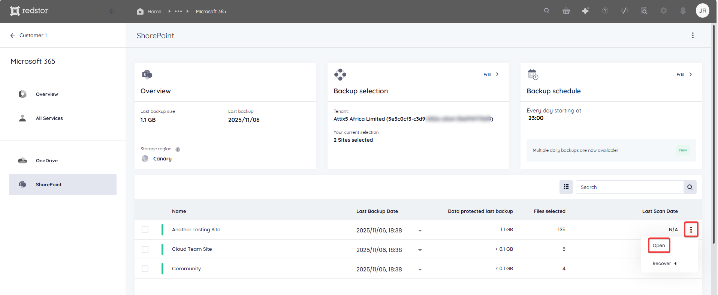Click the three-dot menu for Another Testing Site
This screenshot has height=295, width=718.
click(691, 230)
